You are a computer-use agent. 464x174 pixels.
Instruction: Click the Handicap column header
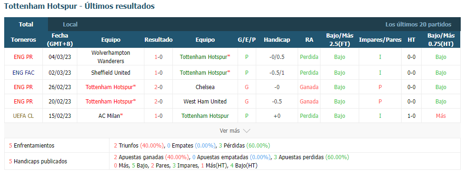tap(277, 40)
